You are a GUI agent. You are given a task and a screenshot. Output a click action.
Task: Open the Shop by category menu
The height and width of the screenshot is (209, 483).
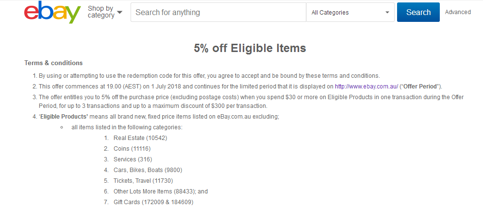coord(105,12)
